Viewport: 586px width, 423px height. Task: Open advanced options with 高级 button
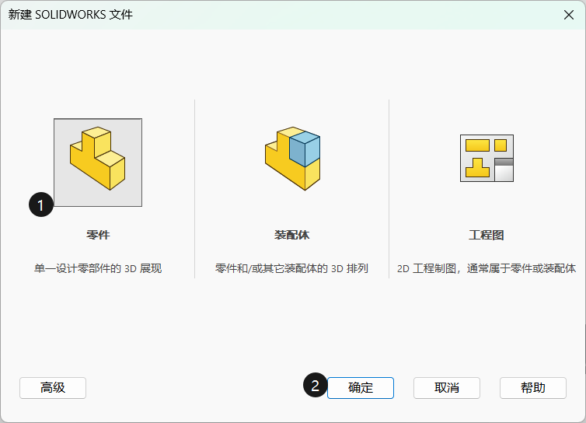coord(53,388)
